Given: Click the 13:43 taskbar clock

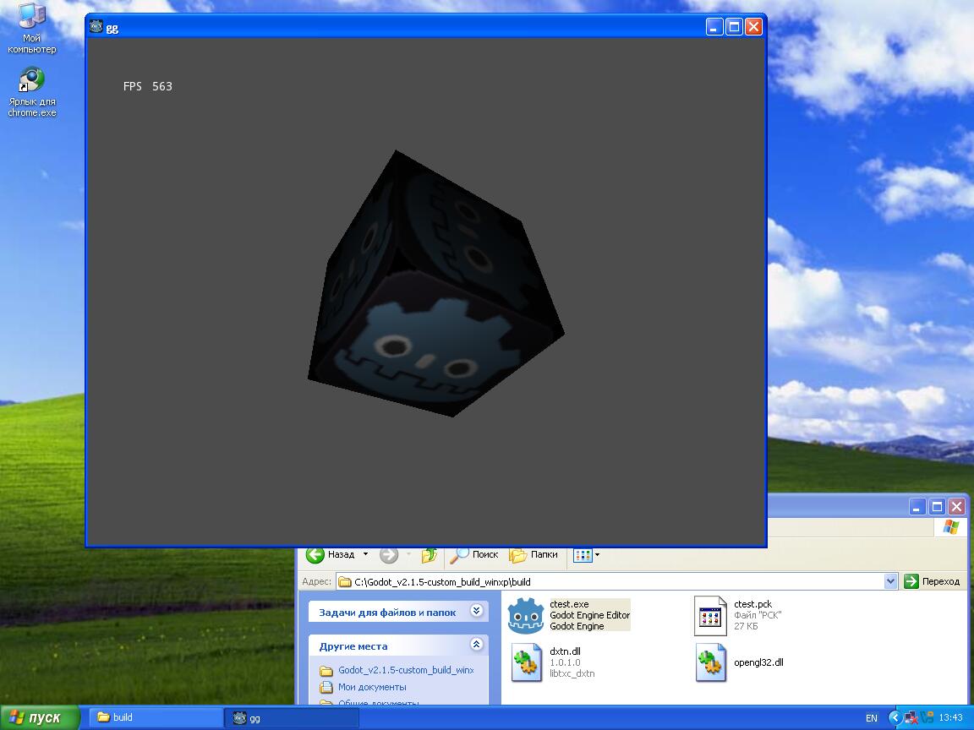Looking at the screenshot, I should (x=951, y=717).
